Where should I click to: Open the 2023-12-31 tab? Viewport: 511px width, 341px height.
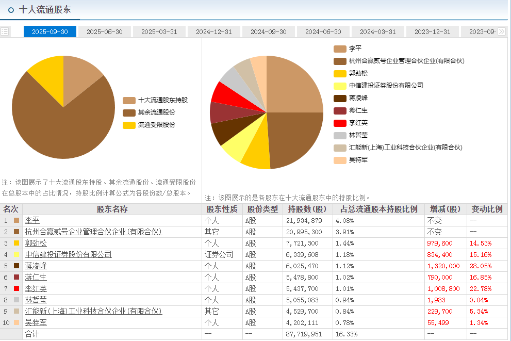[433, 31]
